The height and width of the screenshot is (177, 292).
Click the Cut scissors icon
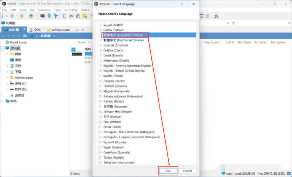click(x=71, y=16)
